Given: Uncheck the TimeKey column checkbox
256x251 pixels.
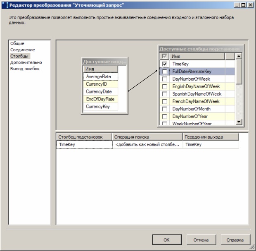Looking at the screenshot, I should click(x=165, y=64).
